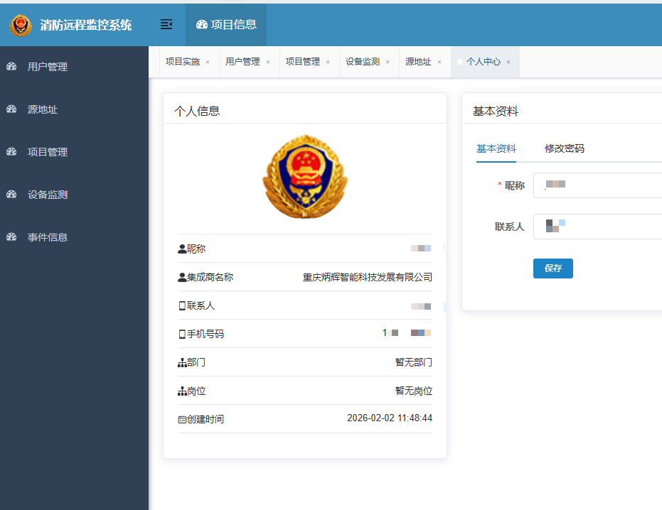Click the 项目管理 sidebar dashboard icon
The image size is (662, 510).
11,152
